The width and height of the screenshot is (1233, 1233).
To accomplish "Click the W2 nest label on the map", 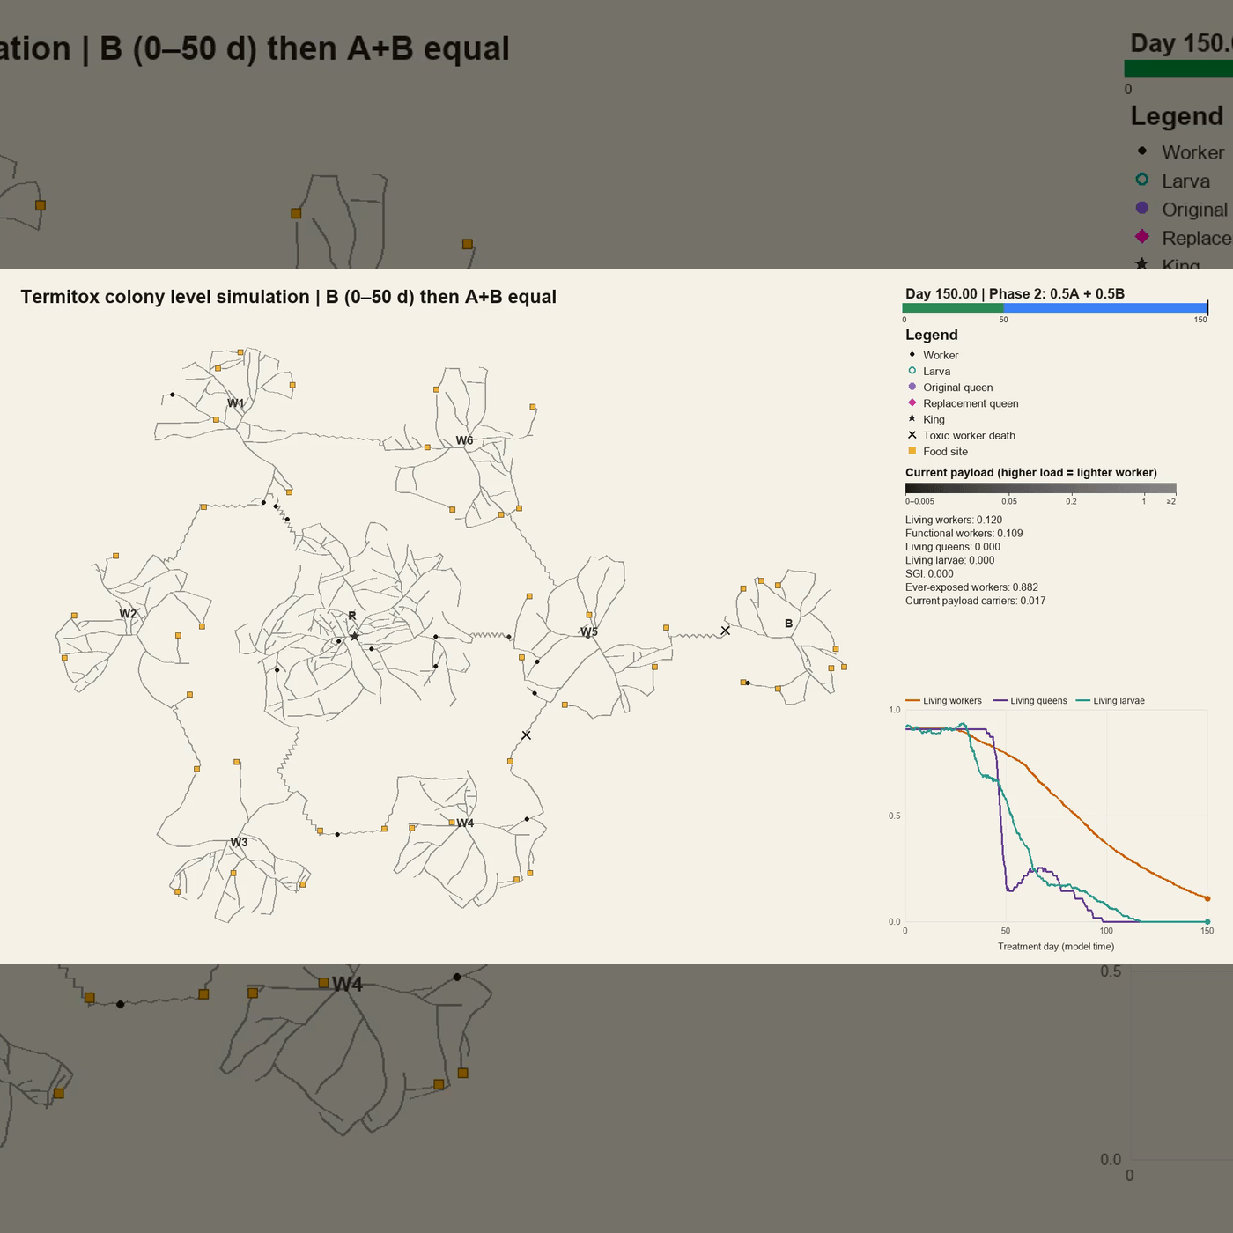I will [128, 614].
